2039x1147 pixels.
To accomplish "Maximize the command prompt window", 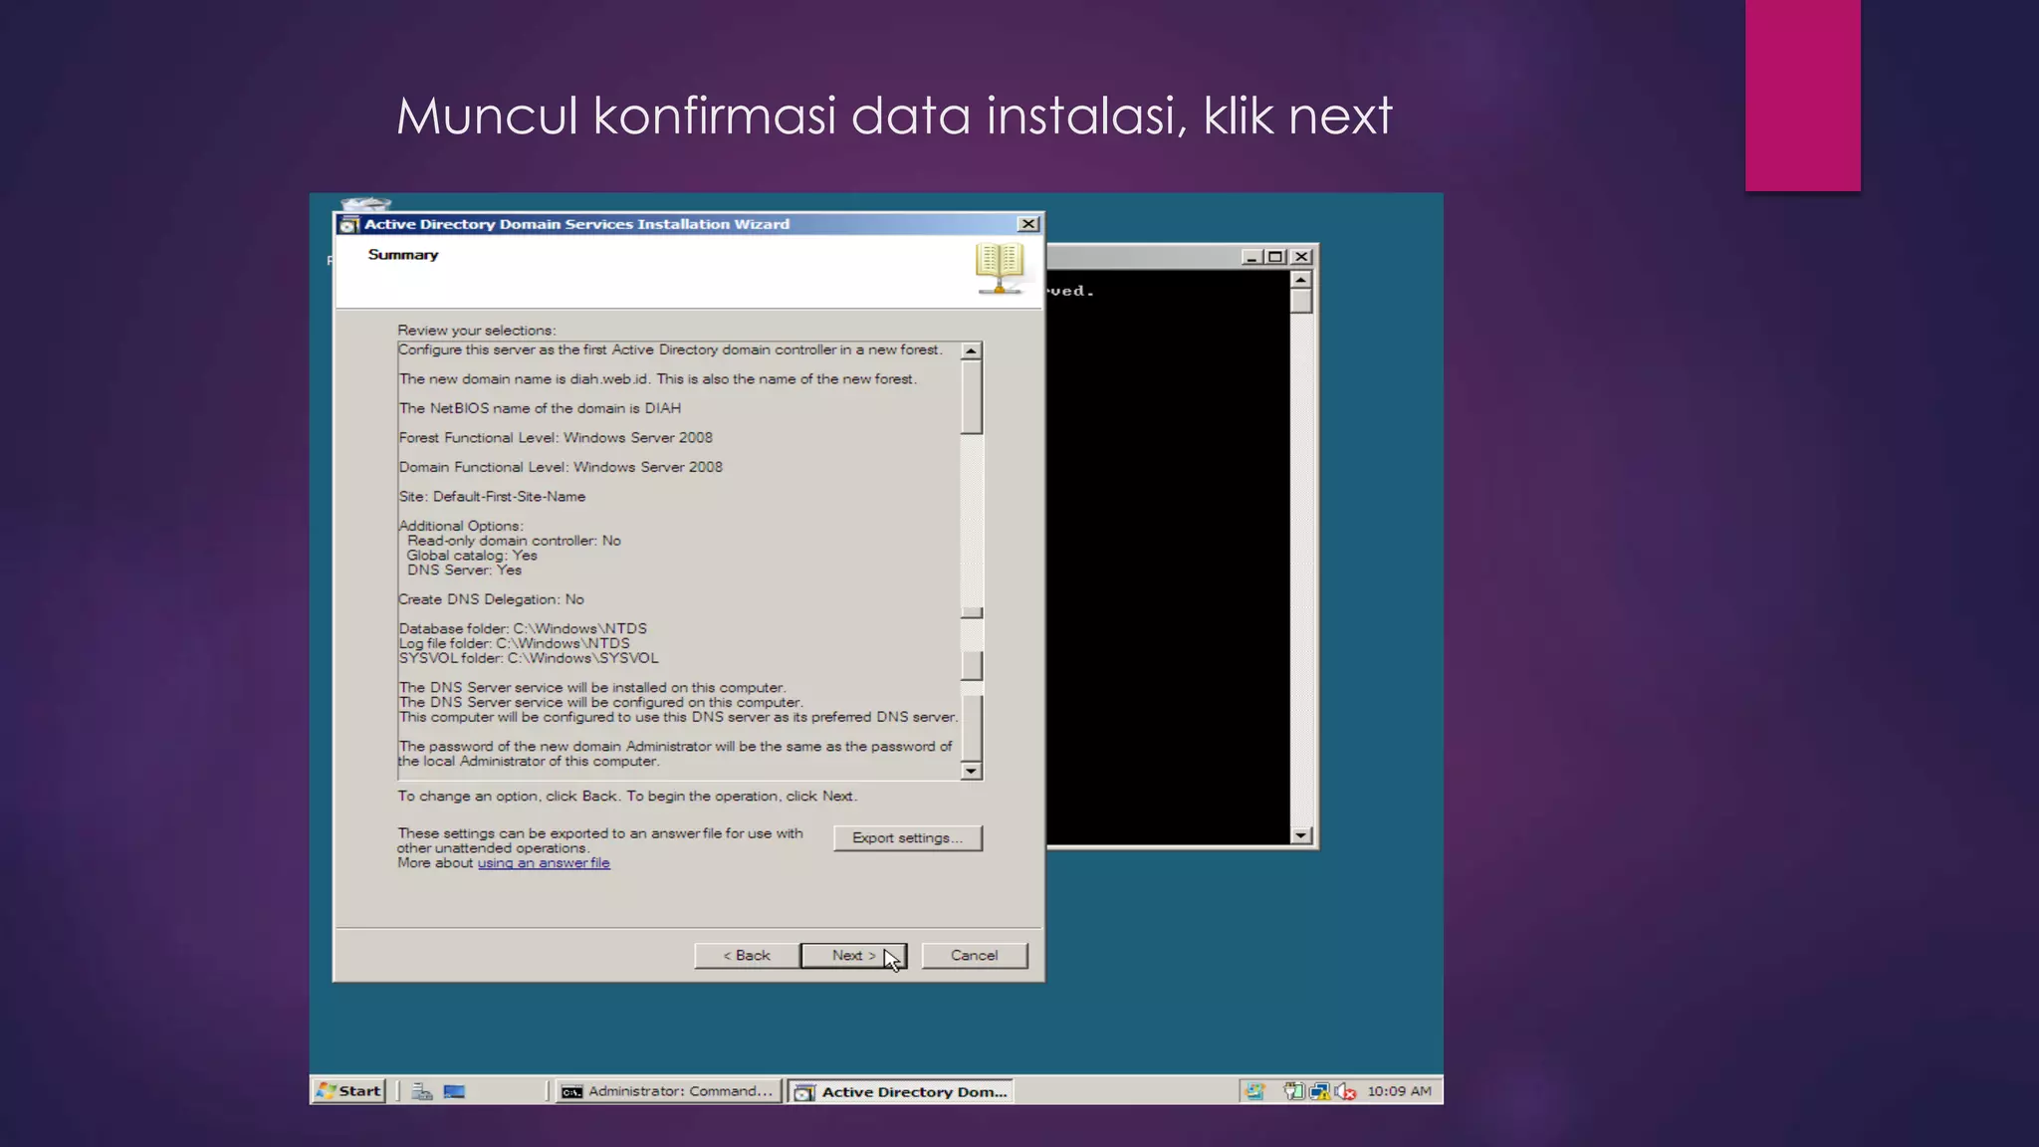I will (x=1275, y=257).
